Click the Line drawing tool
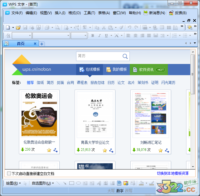The height and width of the screenshot is (196, 200). tap(58, 183)
